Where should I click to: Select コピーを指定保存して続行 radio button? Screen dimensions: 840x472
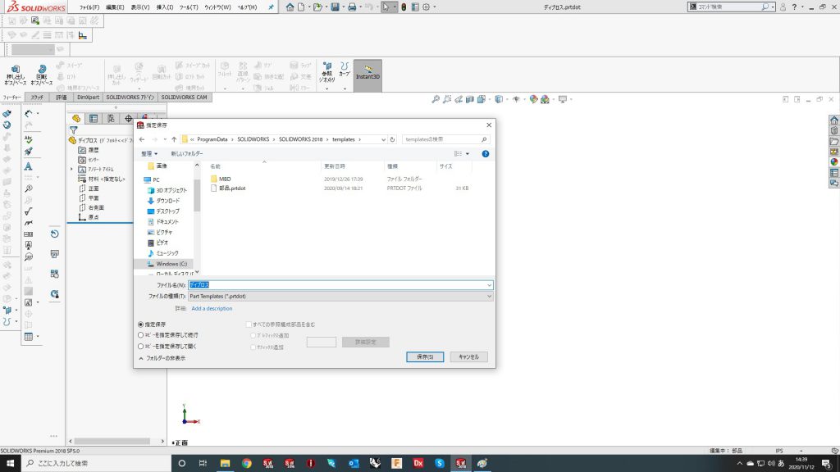pos(141,335)
